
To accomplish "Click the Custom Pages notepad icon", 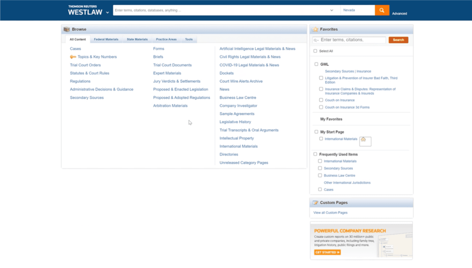I will click(316, 203).
